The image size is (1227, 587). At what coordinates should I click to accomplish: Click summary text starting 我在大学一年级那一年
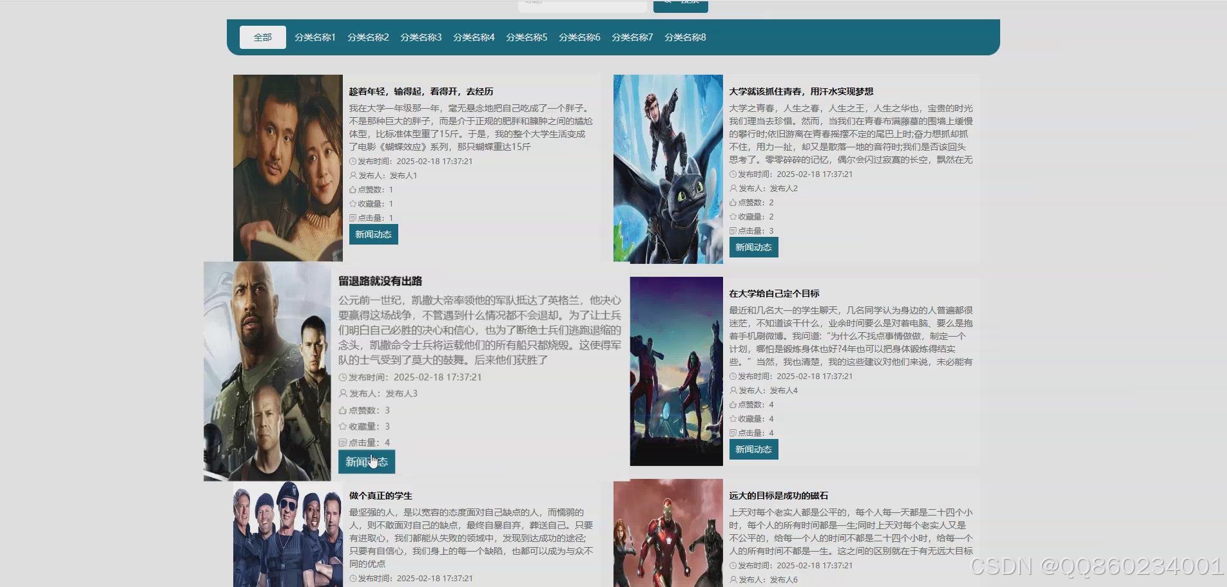point(471,127)
